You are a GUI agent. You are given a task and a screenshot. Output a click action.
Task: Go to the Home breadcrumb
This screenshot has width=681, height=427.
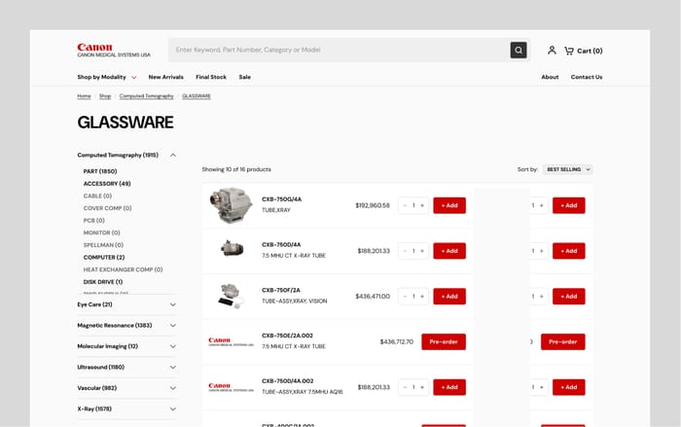tap(84, 96)
